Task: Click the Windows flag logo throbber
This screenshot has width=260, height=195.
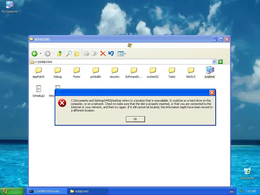Action: 130,45
